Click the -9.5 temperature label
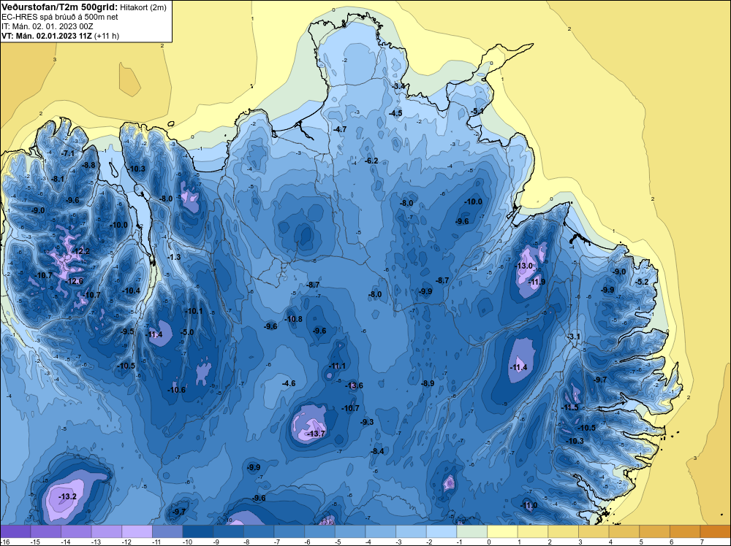Screen dimensions: 731x546 click(128, 331)
